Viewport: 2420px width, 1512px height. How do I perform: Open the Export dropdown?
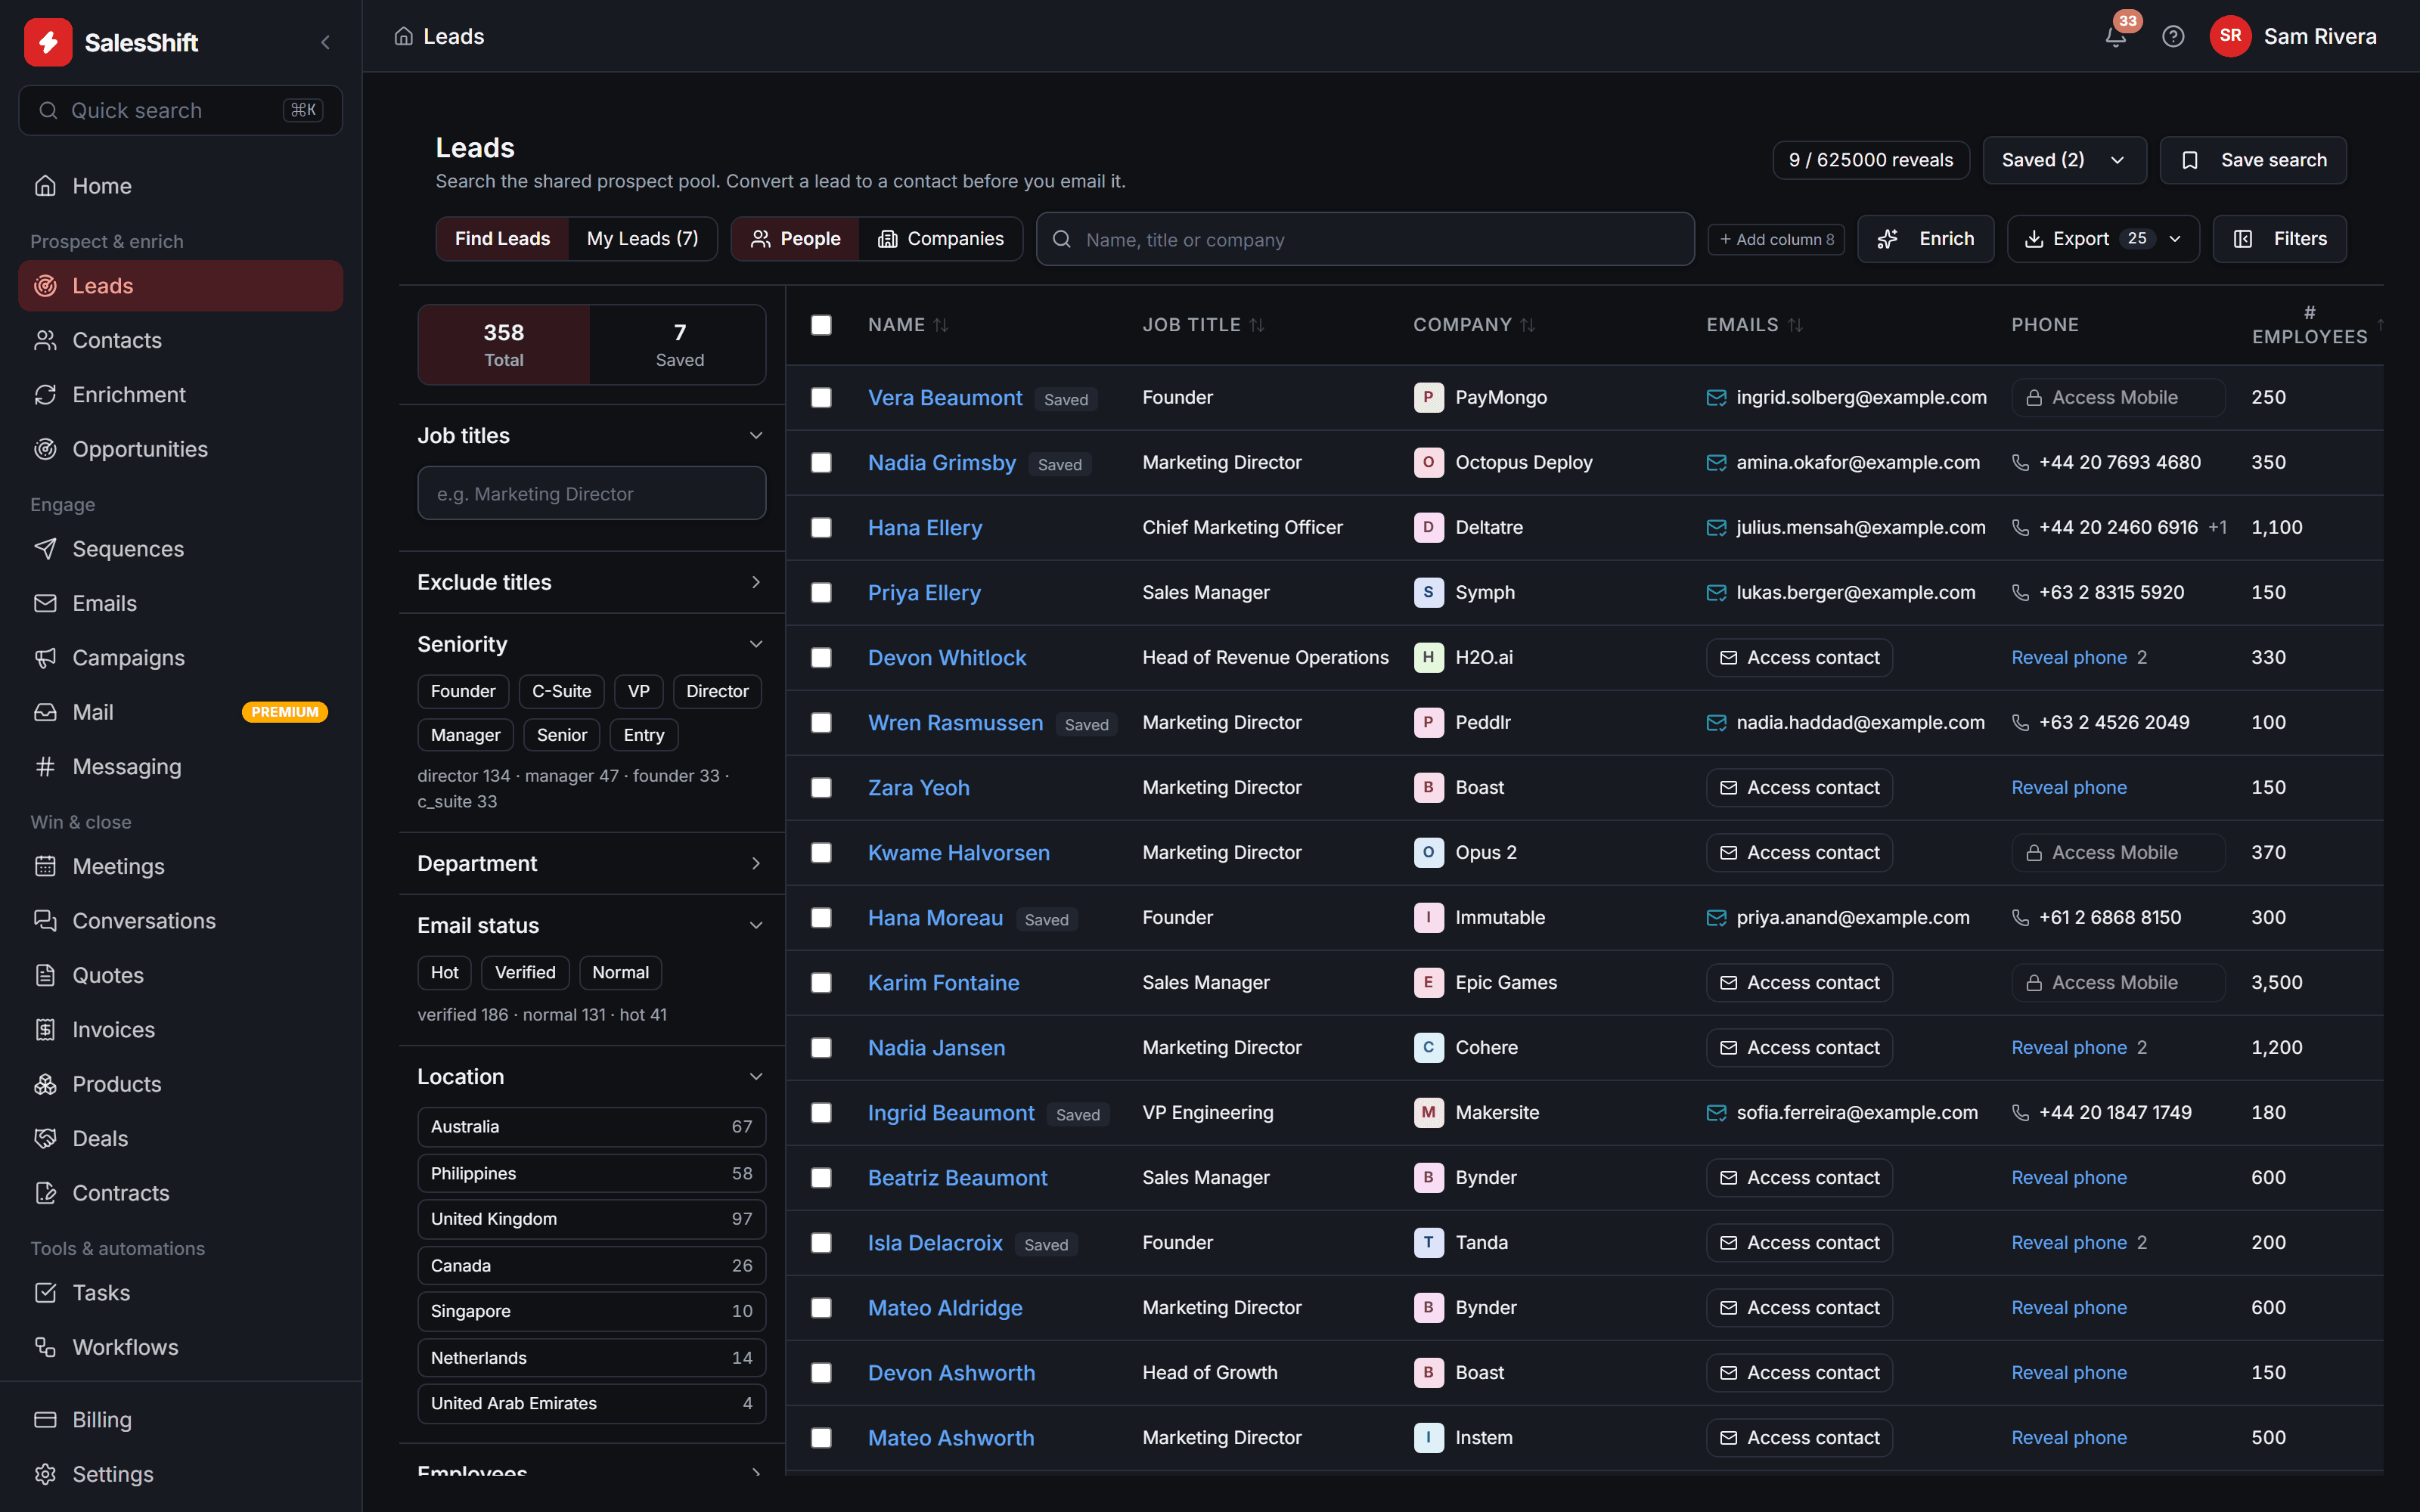click(2103, 239)
